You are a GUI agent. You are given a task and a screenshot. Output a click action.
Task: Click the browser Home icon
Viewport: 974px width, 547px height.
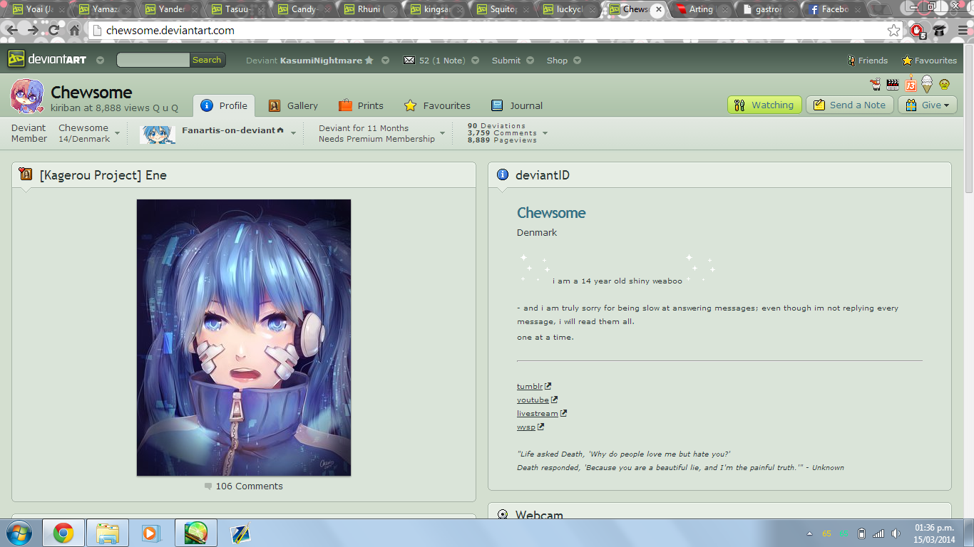point(75,31)
